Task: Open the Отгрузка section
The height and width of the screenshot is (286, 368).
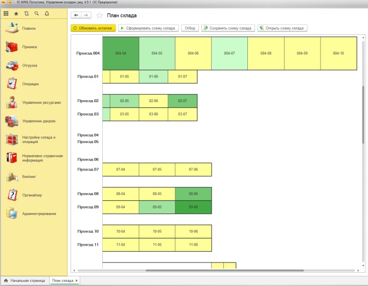Action: click(30, 65)
